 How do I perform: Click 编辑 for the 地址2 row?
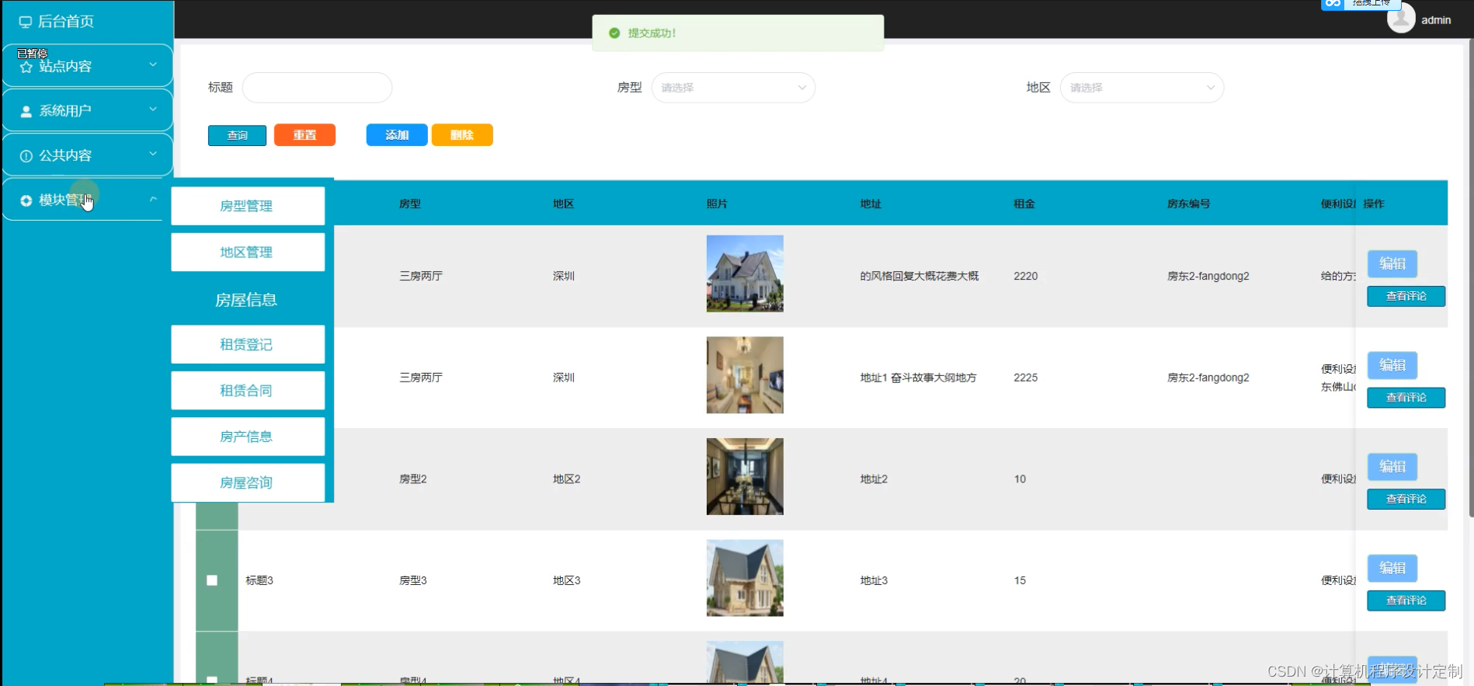(1392, 467)
